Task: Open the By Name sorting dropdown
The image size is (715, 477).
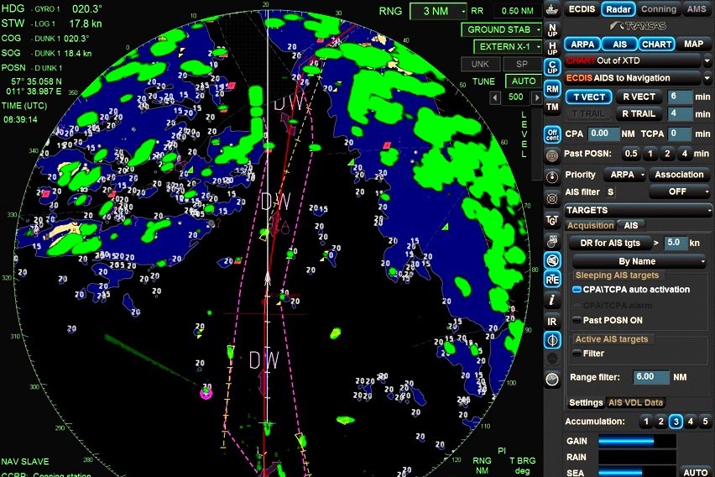Action: 638,261
